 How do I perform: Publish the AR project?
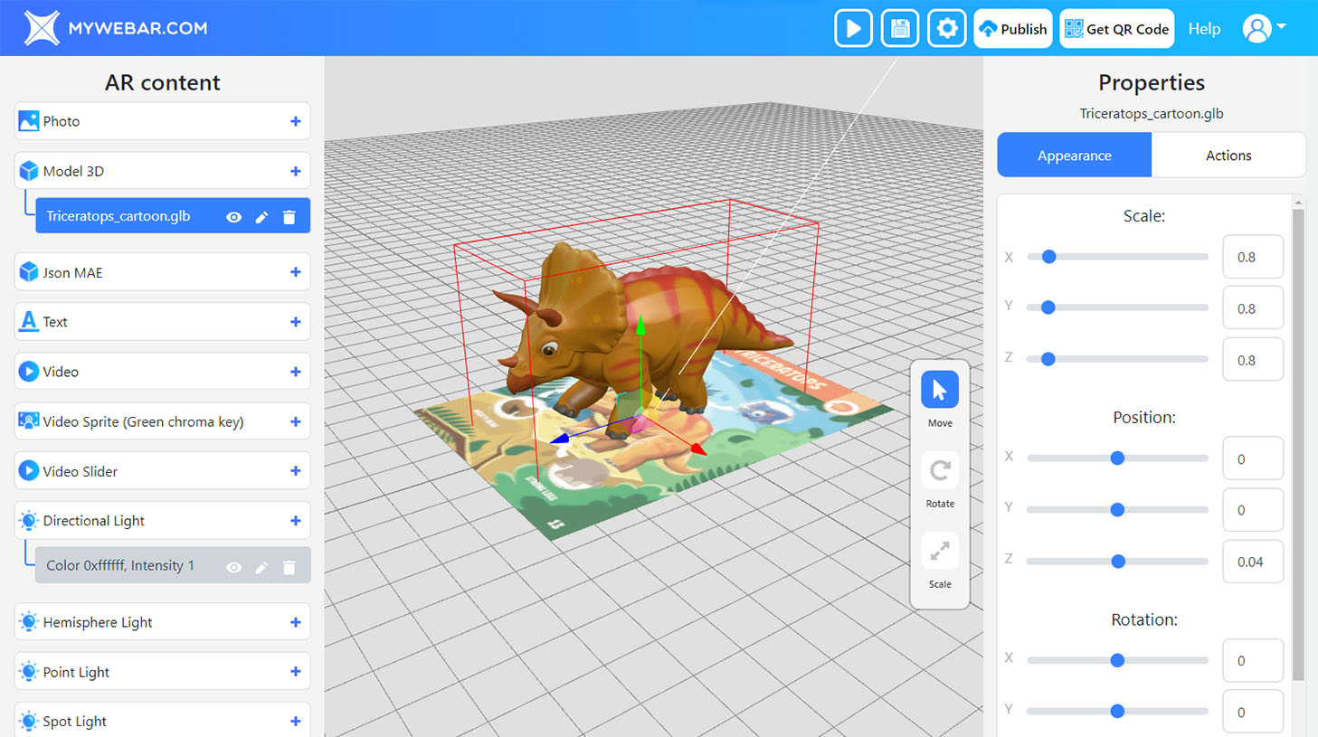1012,28
